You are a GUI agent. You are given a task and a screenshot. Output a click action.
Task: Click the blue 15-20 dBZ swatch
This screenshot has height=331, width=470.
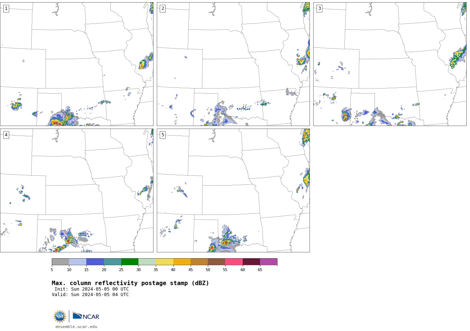95,262
